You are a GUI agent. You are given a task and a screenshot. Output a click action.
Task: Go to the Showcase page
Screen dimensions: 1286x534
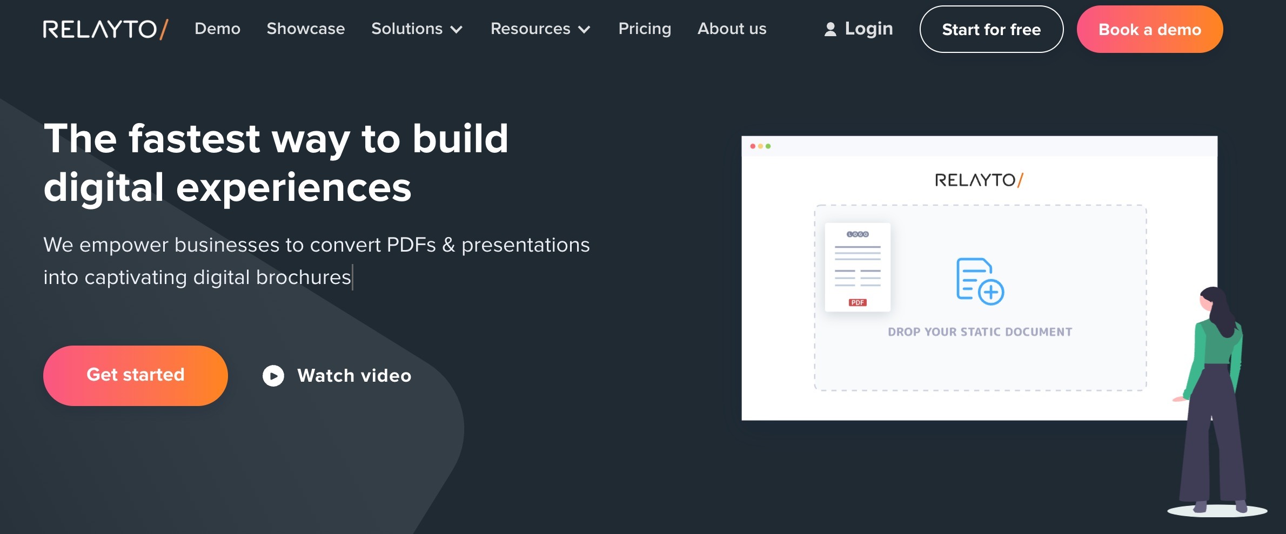(x=306, y=29)
